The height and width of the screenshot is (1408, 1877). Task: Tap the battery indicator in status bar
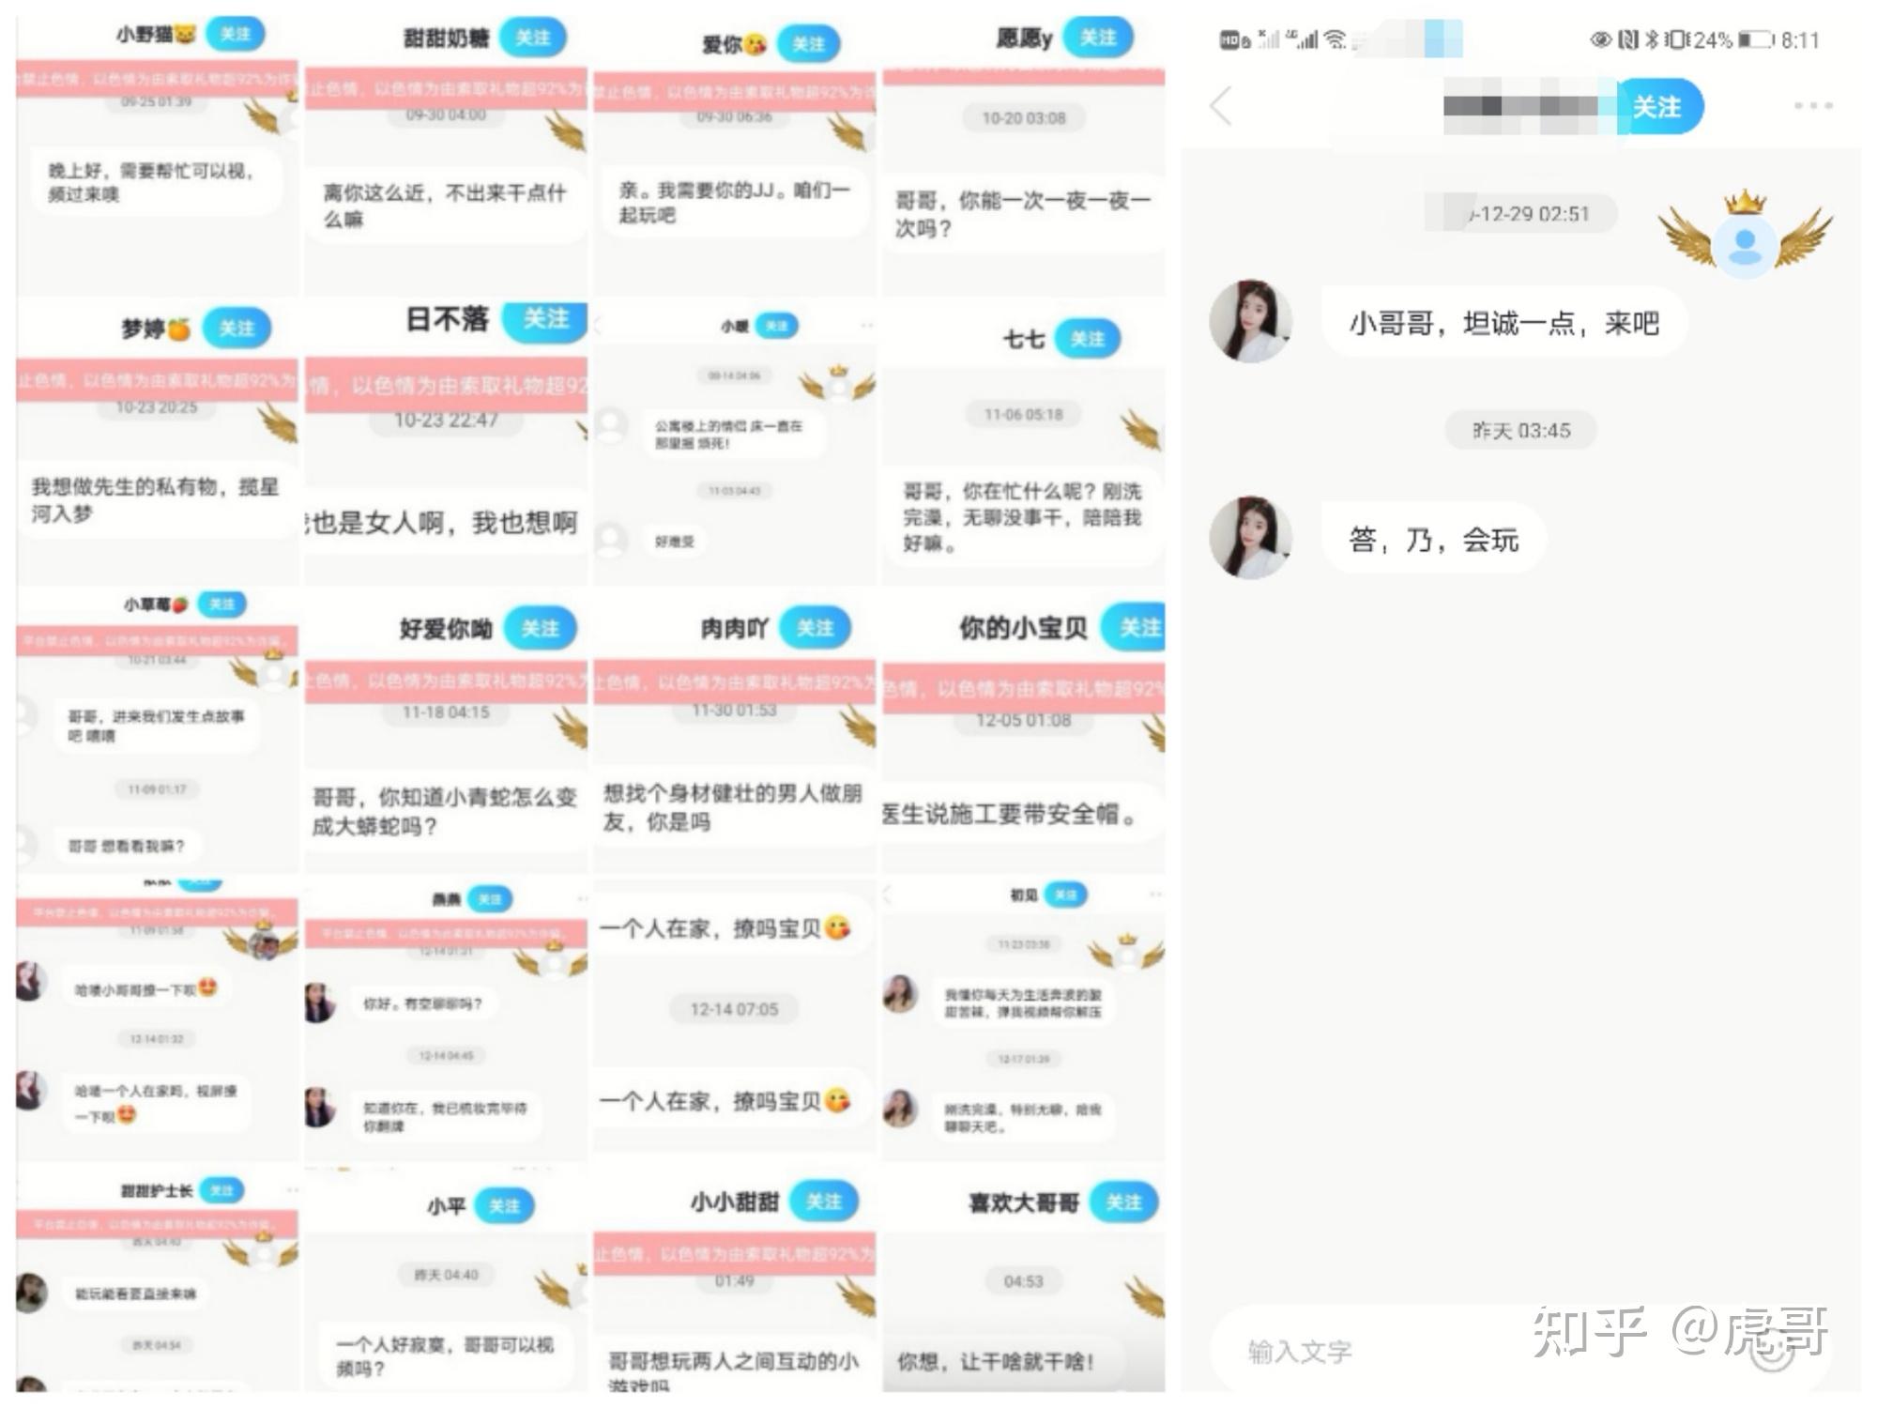(1756, 39)
